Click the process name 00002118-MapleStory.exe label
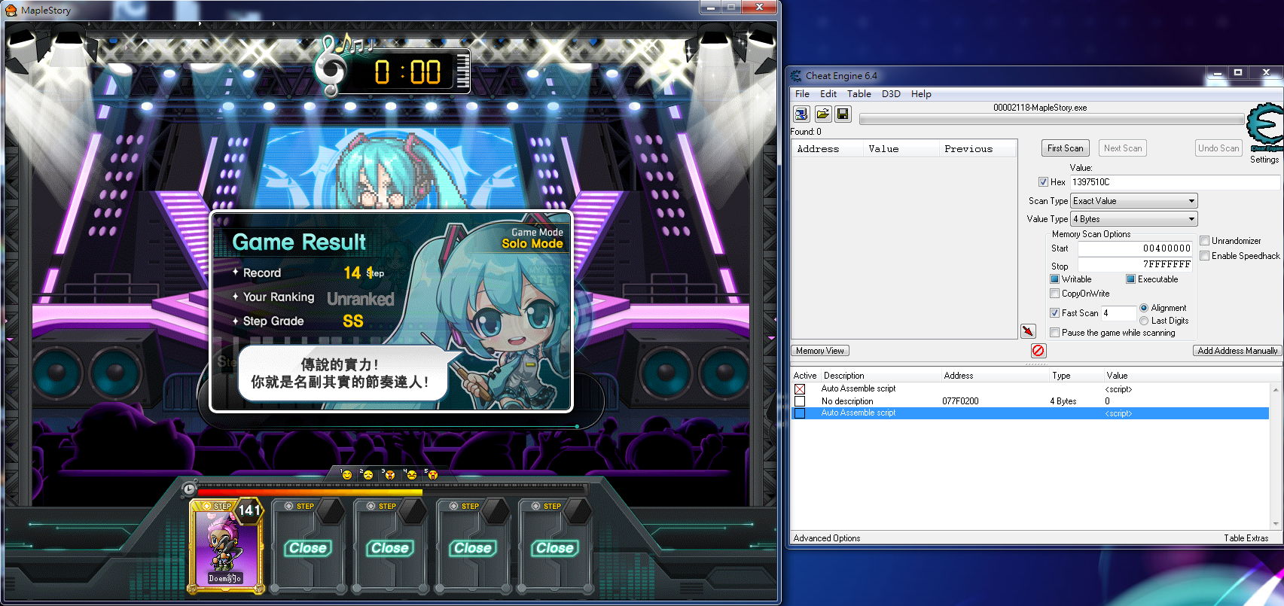Image resolution: width=1284 pixels, height=606 pixels. (1040, 108)
